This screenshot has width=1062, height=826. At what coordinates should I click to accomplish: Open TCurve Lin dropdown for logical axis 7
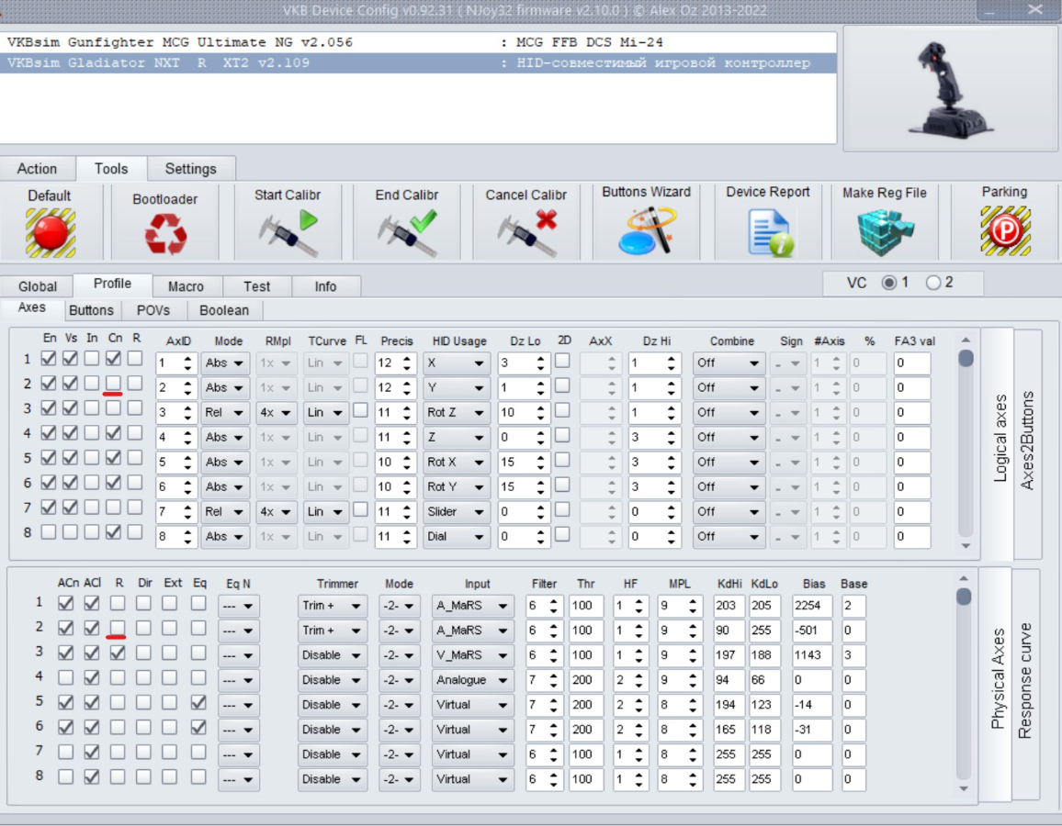click(x=325, y=512)
